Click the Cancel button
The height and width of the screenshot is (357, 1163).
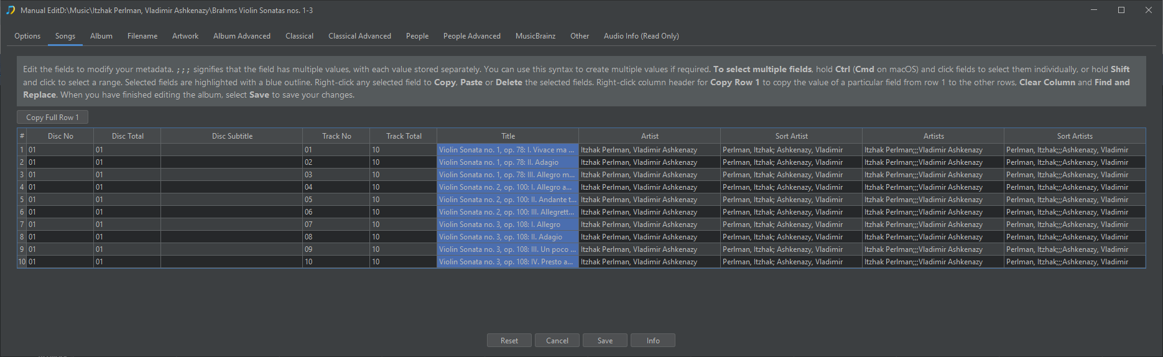point(557,340)
